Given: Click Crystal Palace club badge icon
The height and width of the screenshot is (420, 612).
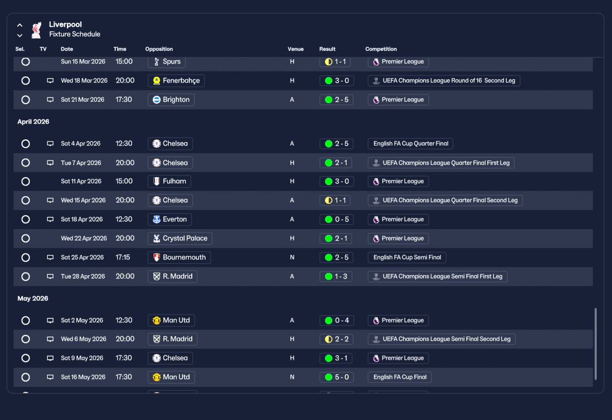Looking at the screenshot, I should click(x=156, y=239).
